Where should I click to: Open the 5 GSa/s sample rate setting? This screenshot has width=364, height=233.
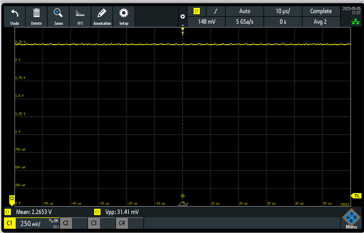click(x=245, y=22)
